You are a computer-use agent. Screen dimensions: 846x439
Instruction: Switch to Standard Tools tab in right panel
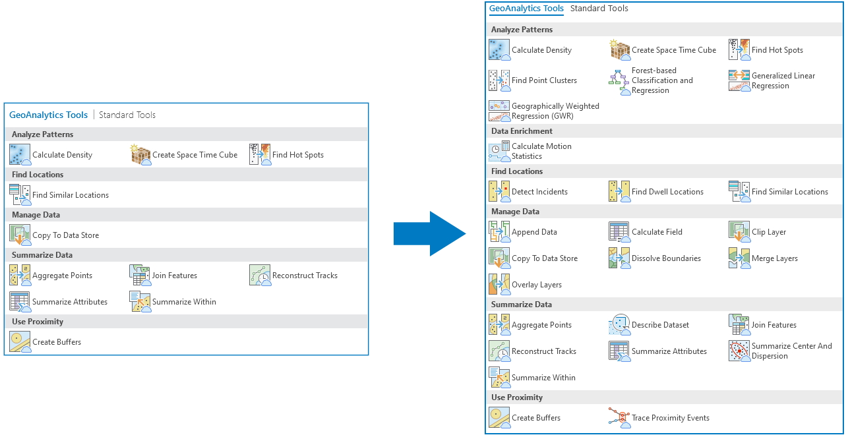599,9
